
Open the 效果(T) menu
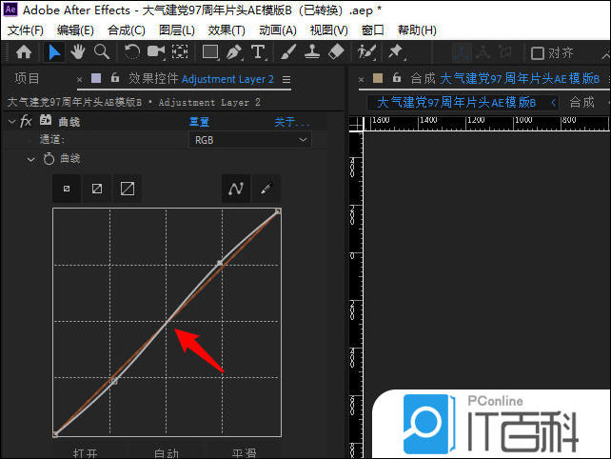click(x=227, y=30)
